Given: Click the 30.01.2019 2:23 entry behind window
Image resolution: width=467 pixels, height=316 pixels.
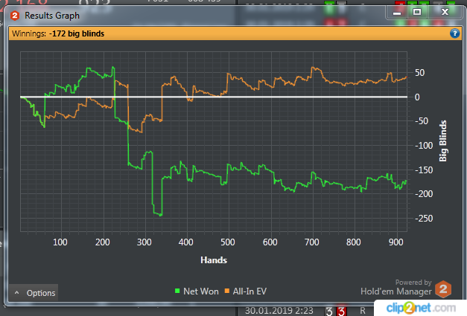Looking at the screenshot, I should (279, 311).
